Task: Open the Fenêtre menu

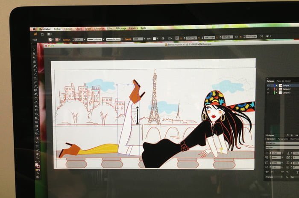Action: click(x=133, y=28)
